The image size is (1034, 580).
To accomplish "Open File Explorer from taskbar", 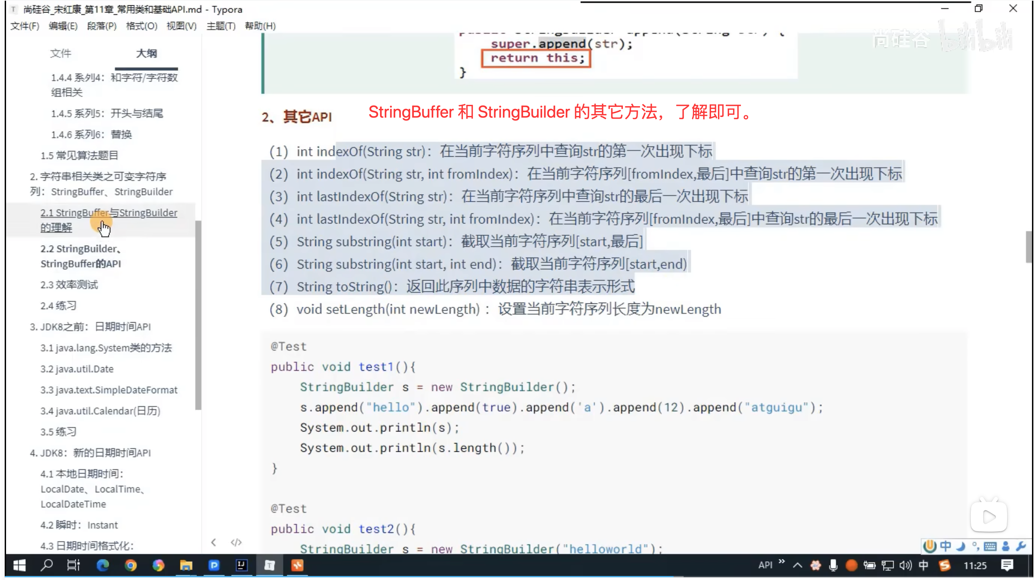I will click(x=186, y=566).
